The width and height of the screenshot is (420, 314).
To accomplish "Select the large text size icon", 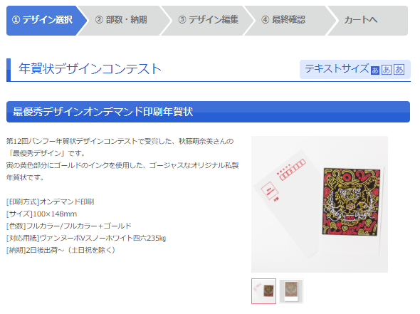I will point(399,70).
